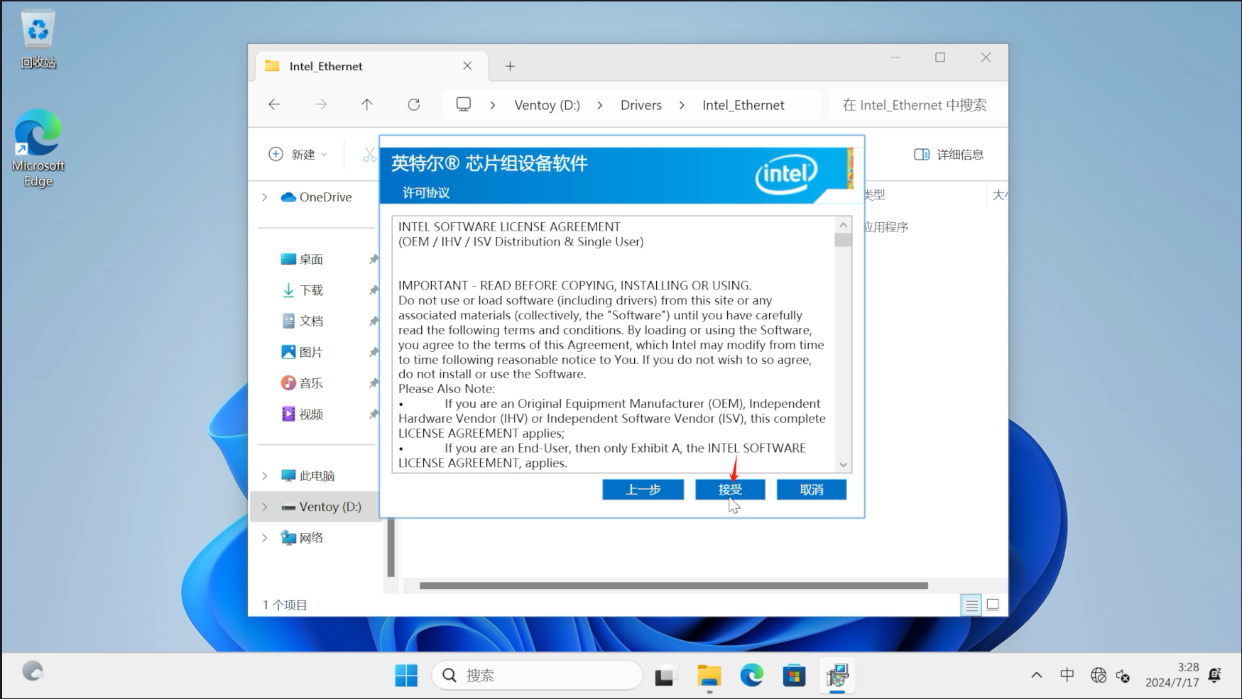The height and width of the screenshot is (699, 1242).
Task: Refresh the Intel_Ethernet folder
Action: click(414, 105)
